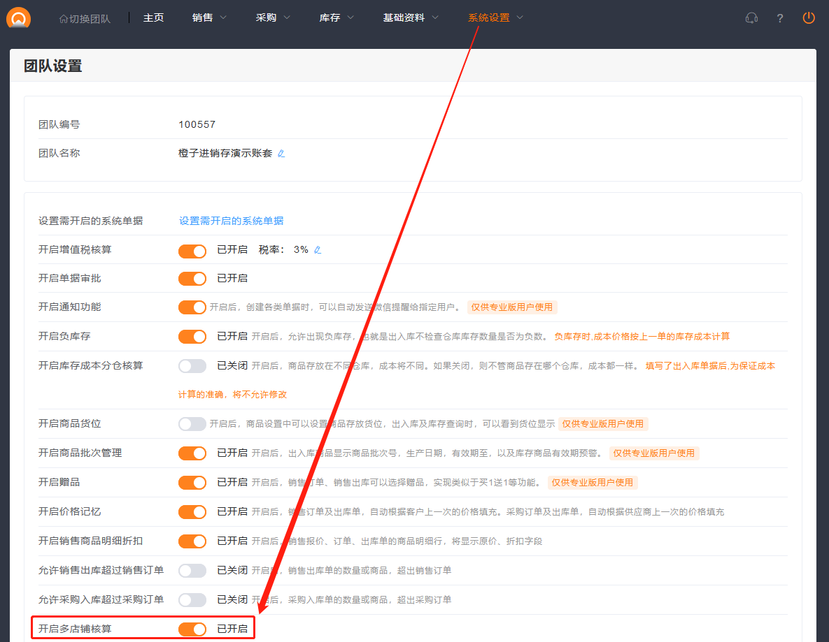The width and height of the screenshot is (829, 642).
Task: Edit team name with pencil icon
Action: click(281, 154)
